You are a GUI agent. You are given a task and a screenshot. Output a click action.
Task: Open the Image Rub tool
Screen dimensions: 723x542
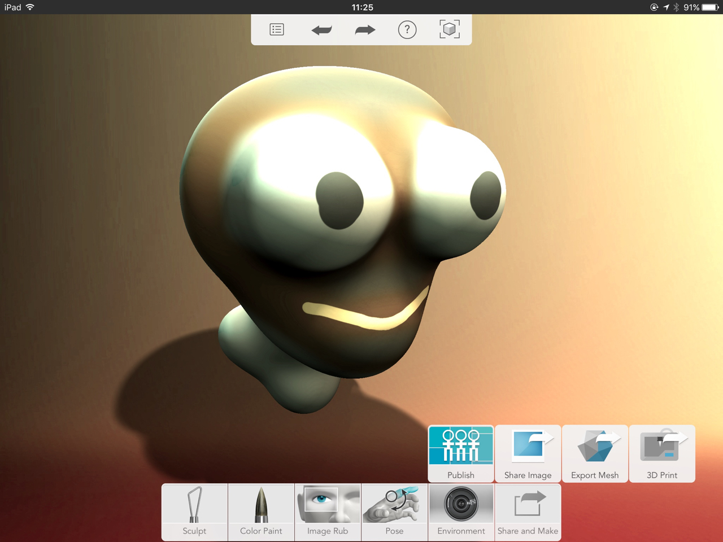point(328,512)
